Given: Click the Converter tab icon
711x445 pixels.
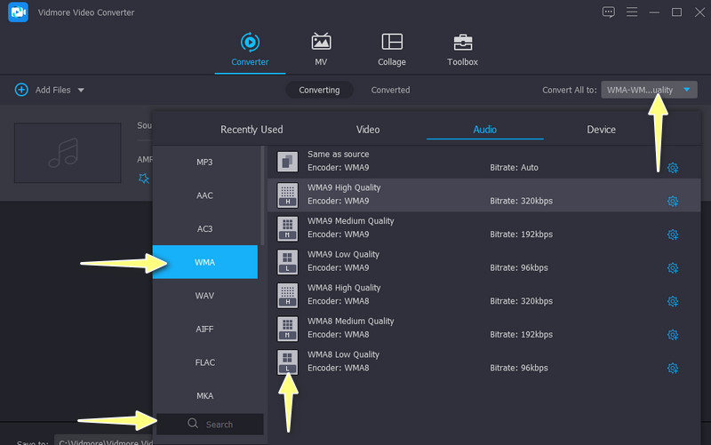Looking at the screenshot, I should coord(250,42).
